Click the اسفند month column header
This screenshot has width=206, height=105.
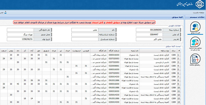click(4, 51)
